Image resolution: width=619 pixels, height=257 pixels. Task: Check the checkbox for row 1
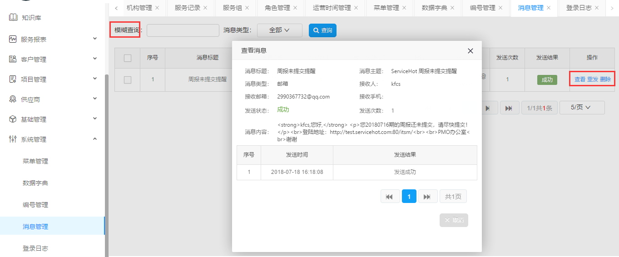pos(128,80)
